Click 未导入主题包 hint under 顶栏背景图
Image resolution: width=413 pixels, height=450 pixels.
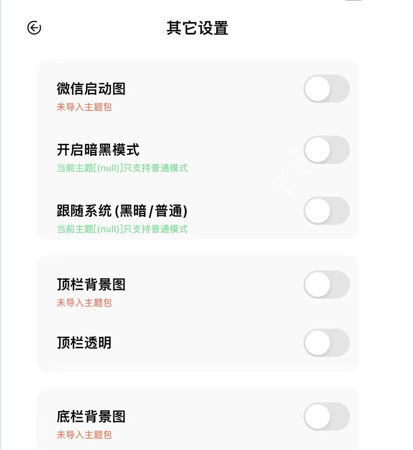coord(84,303)
